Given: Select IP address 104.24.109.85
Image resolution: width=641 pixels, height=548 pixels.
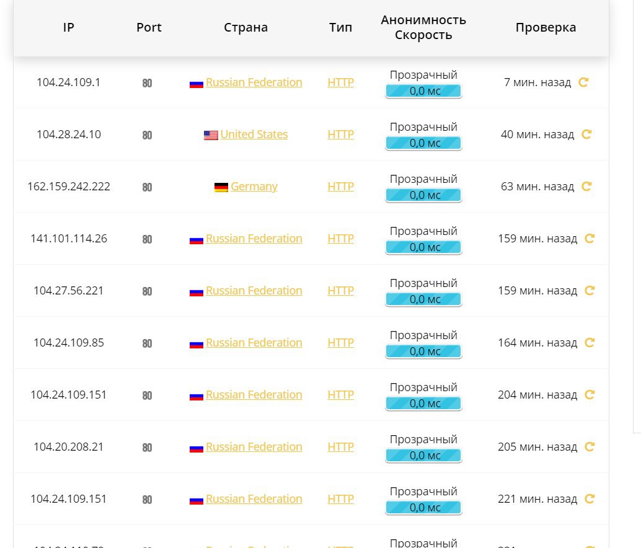Looking at the screenshot, I should point(69,342).
